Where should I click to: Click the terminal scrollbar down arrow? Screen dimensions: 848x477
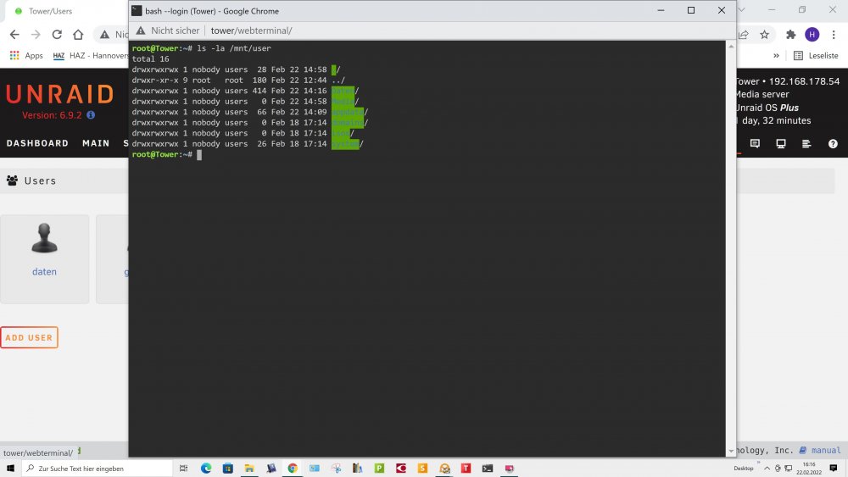pyautogui.click(x=731, y=451)
